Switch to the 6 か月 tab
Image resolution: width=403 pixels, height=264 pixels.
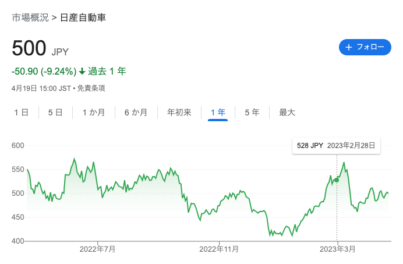click(136, 112)
